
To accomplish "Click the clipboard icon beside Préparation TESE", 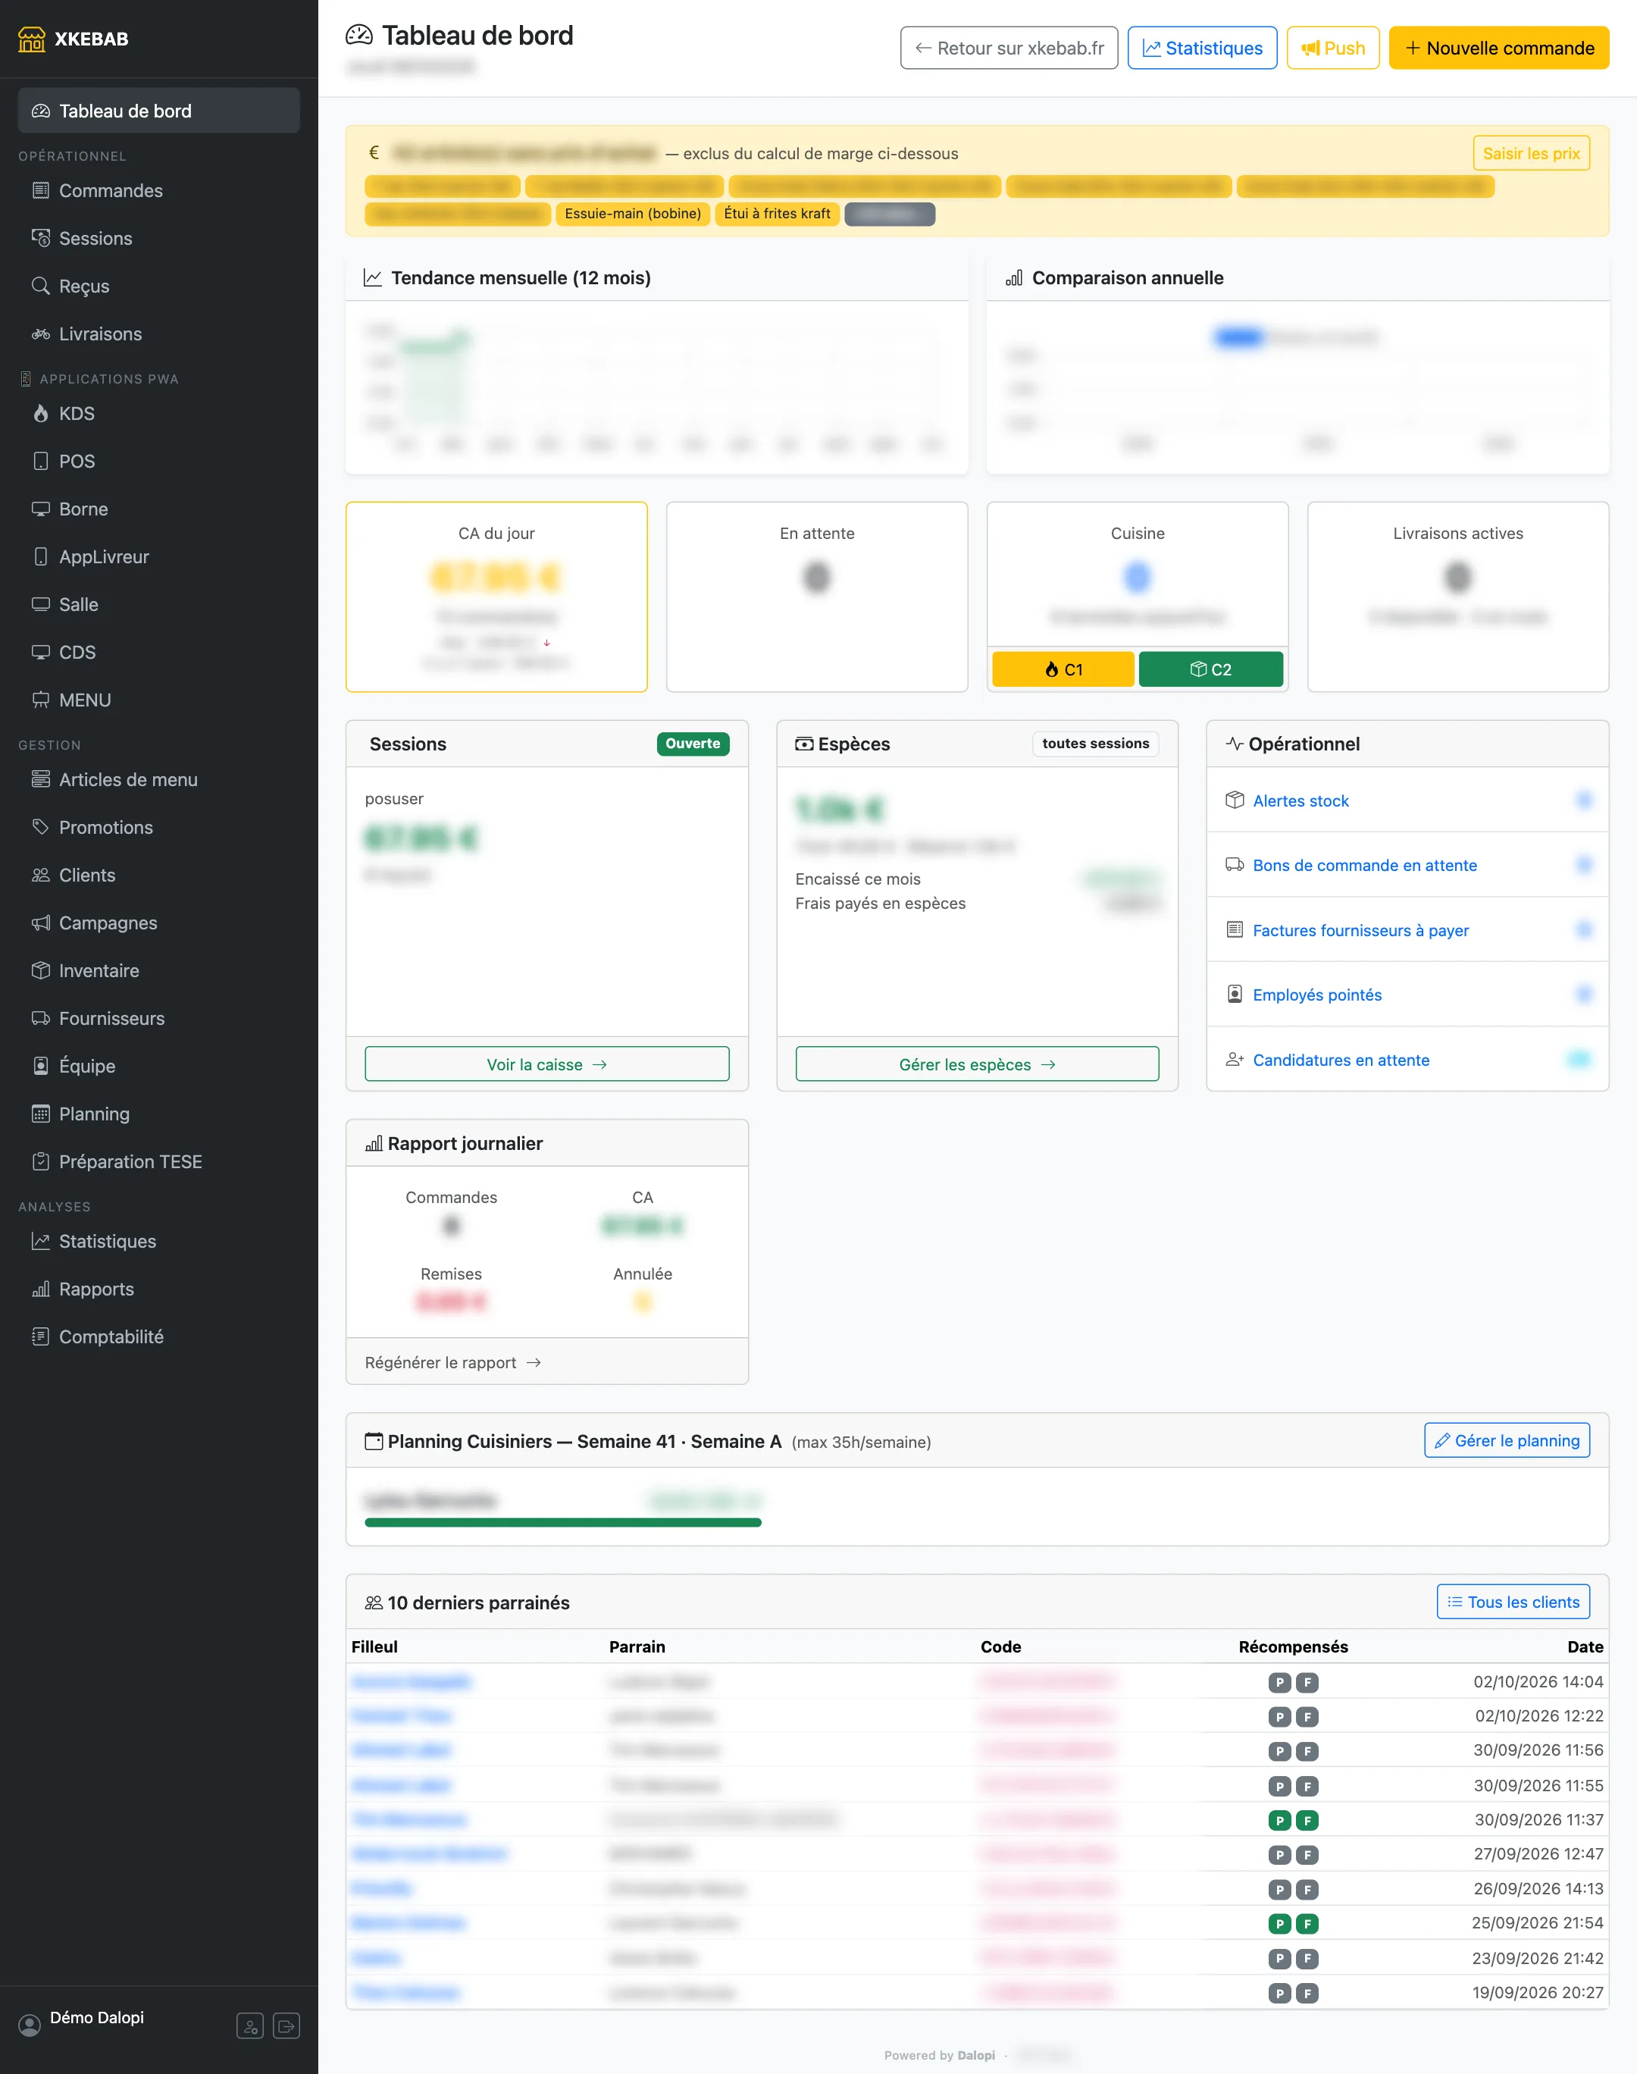I will [40, 1161].
